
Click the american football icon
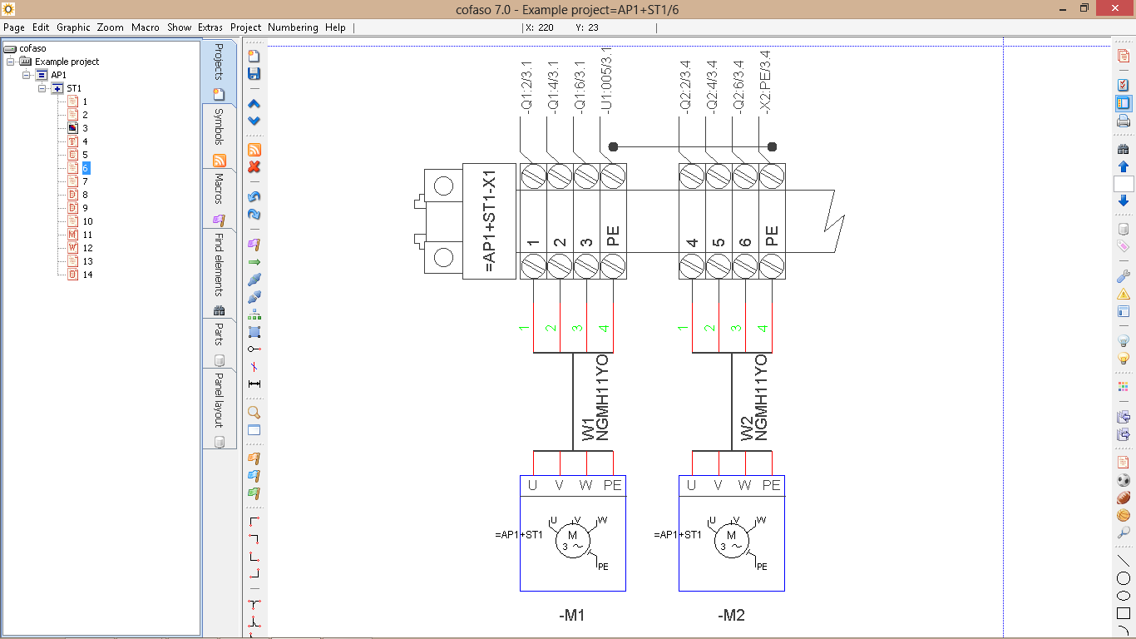[1124, 498]
